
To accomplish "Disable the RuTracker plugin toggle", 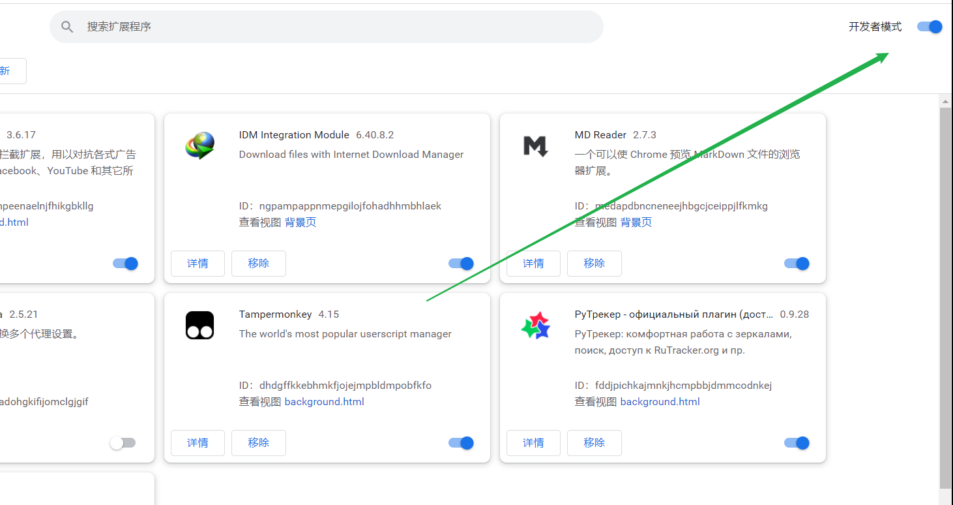I will (x=797, y=443).
